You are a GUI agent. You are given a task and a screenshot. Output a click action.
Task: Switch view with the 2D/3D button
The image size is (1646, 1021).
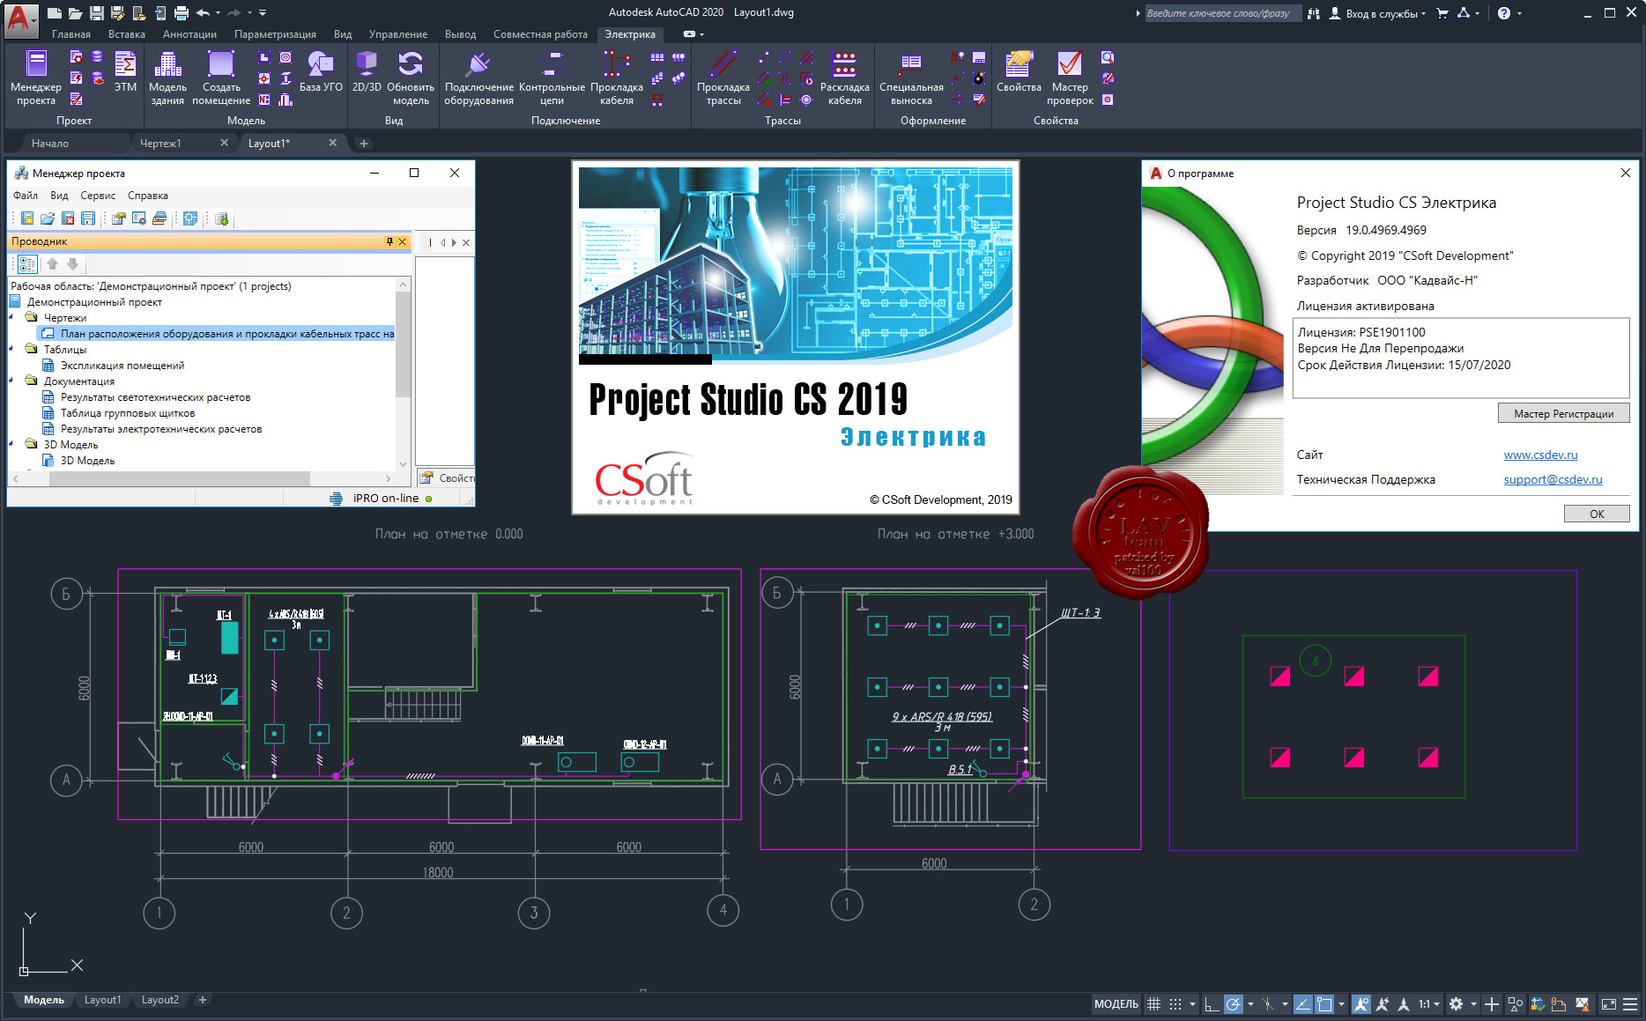(367, 71)
